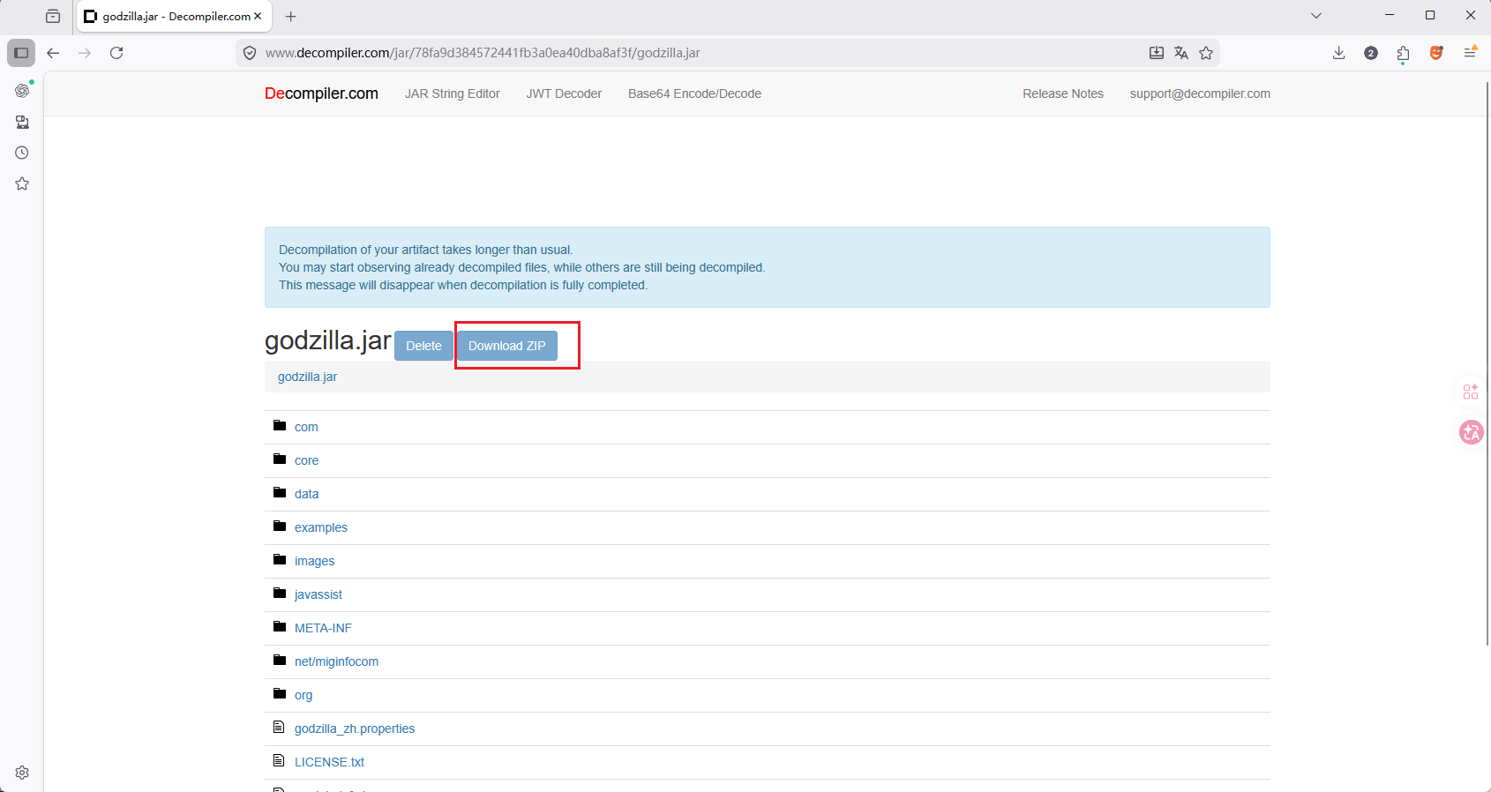Open the history sidebar icon
This screenshot has width=1491, height=792.
22,153
